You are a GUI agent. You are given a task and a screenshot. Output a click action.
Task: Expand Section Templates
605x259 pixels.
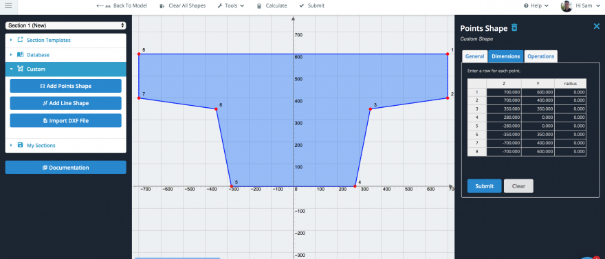(x=65, y=40)
